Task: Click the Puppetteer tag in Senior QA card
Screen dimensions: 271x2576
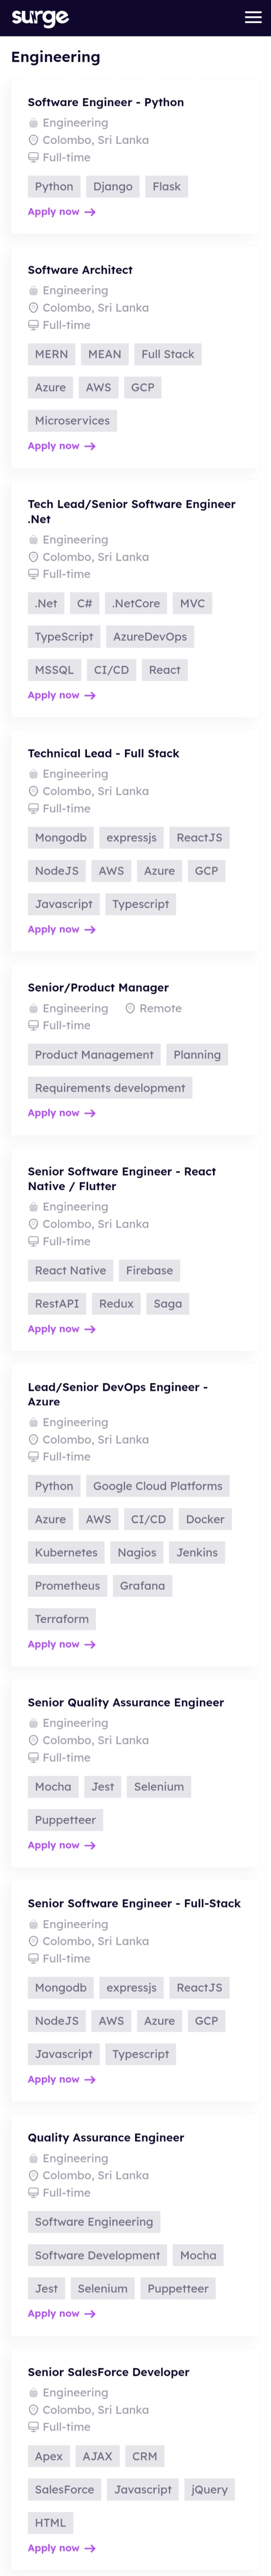Action: pos(66,1820)
